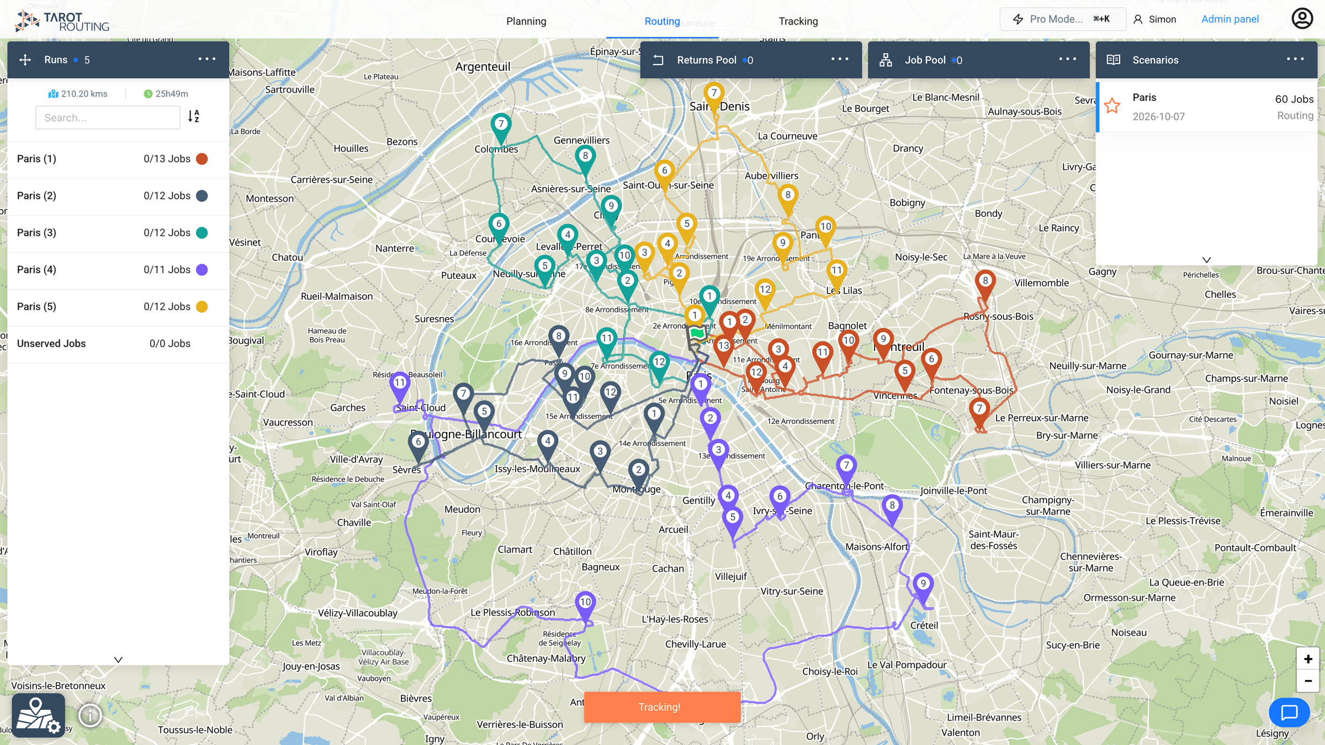Click the lightning Pro Mode icon
Screen dimensions: 1325x745
(x=1018, y=19)
